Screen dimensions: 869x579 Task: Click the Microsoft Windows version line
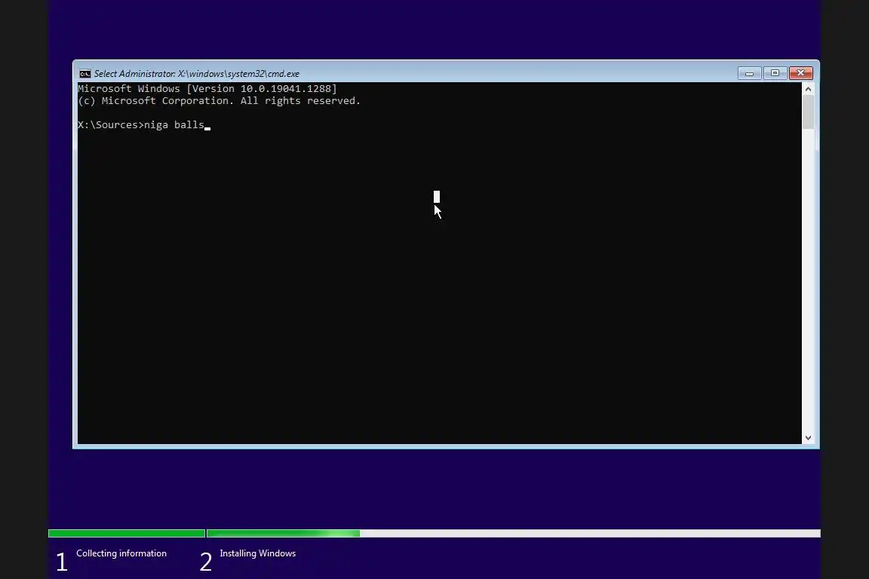tap(207, 89)
